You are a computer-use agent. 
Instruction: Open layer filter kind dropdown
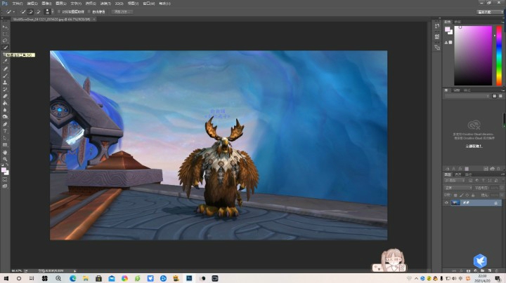coord(455,181)
